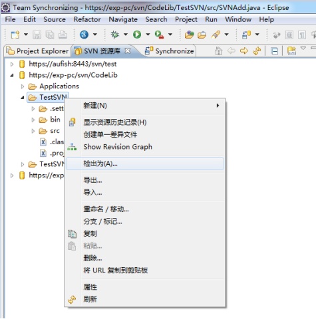Click the Synchronize toolbar icon
This screenshot has width=316, height=319.
tap(246, 35)
